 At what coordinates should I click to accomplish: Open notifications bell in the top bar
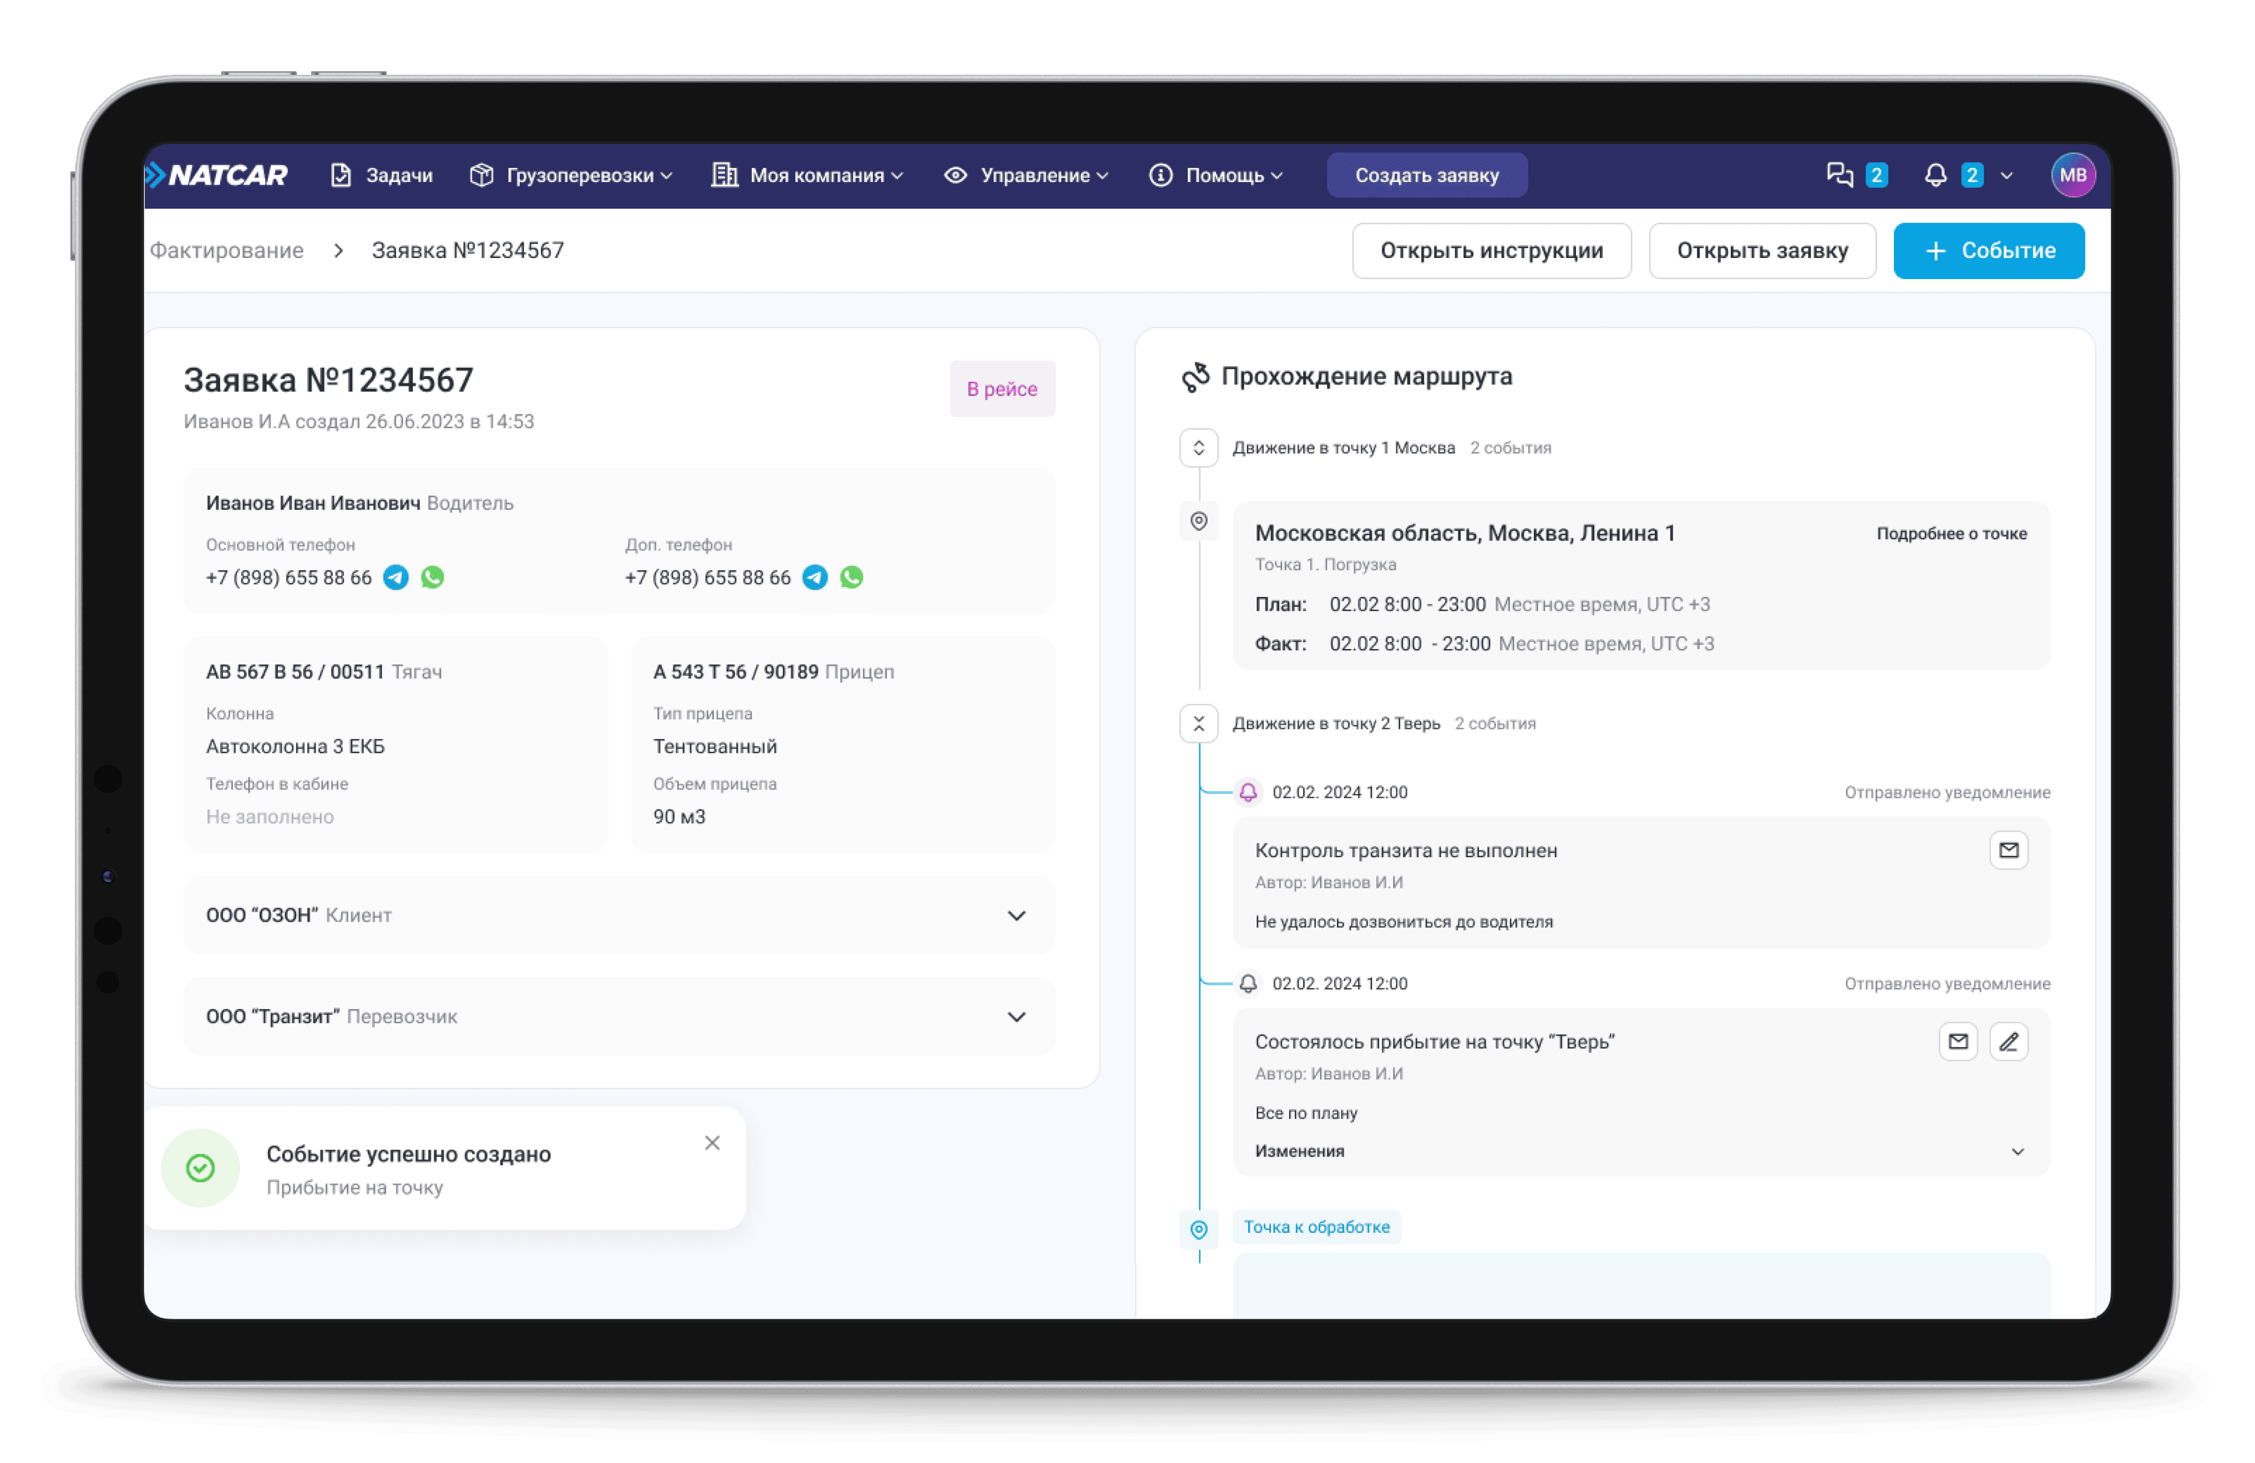(1935, 175)
